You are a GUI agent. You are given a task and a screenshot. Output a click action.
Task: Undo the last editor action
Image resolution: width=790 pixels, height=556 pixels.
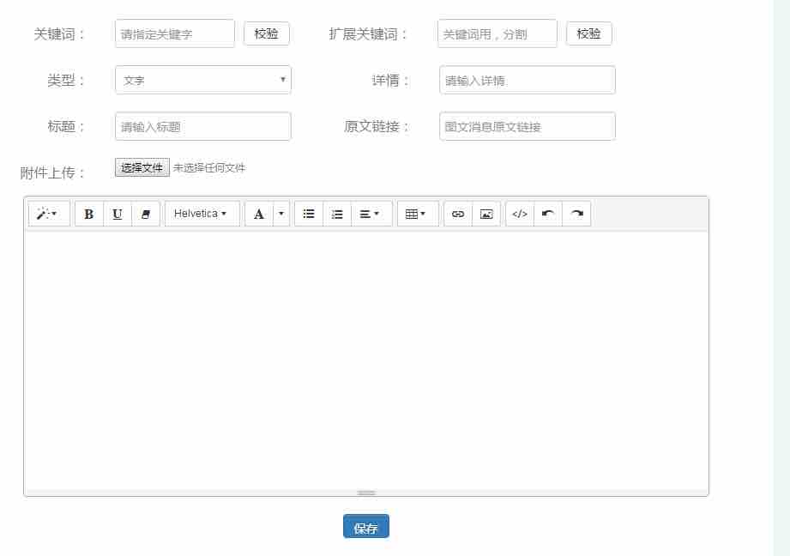coord(548,214)
